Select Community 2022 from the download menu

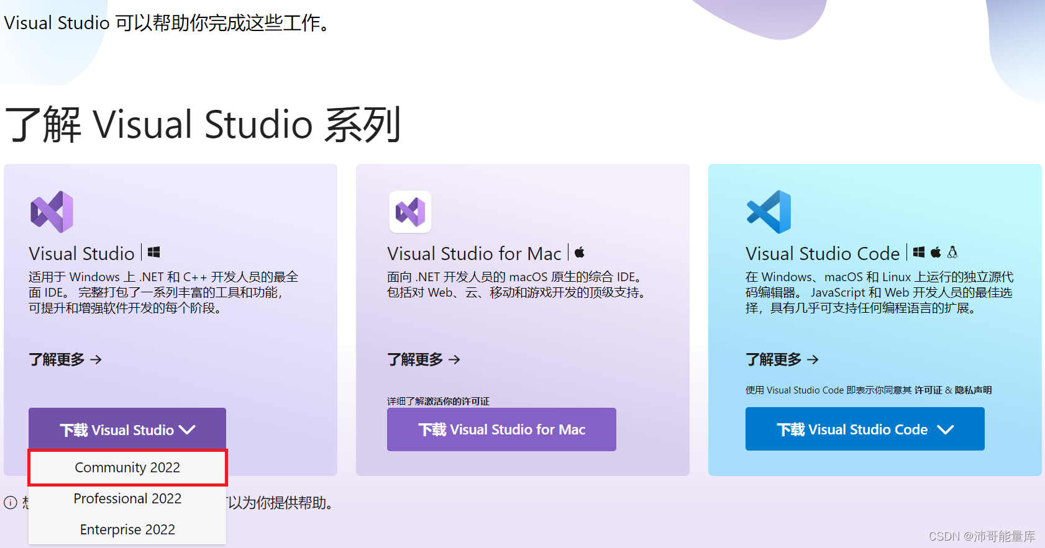pyautogui.click(x=127, y=467)
